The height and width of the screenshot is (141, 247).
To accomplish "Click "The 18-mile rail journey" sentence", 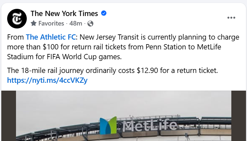I will point(42,71).
